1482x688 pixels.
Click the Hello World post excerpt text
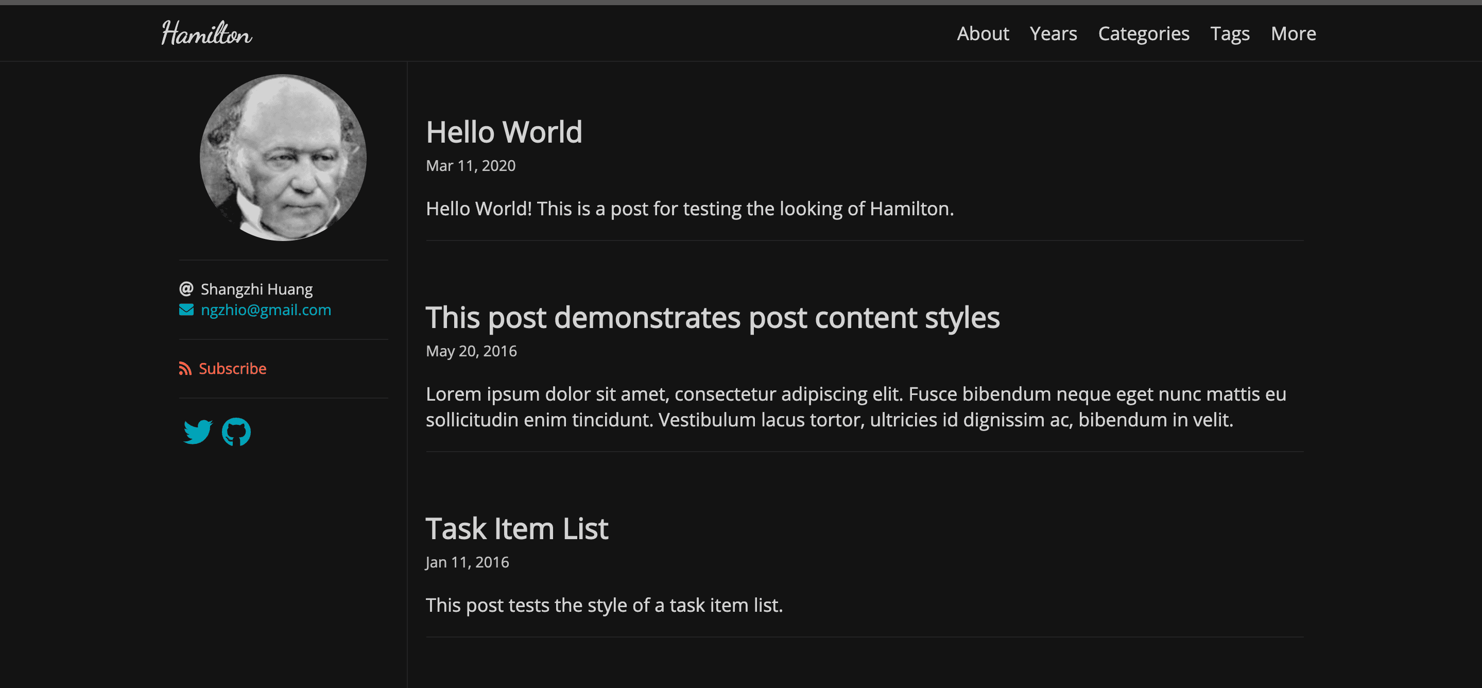[x=689, y=208]
